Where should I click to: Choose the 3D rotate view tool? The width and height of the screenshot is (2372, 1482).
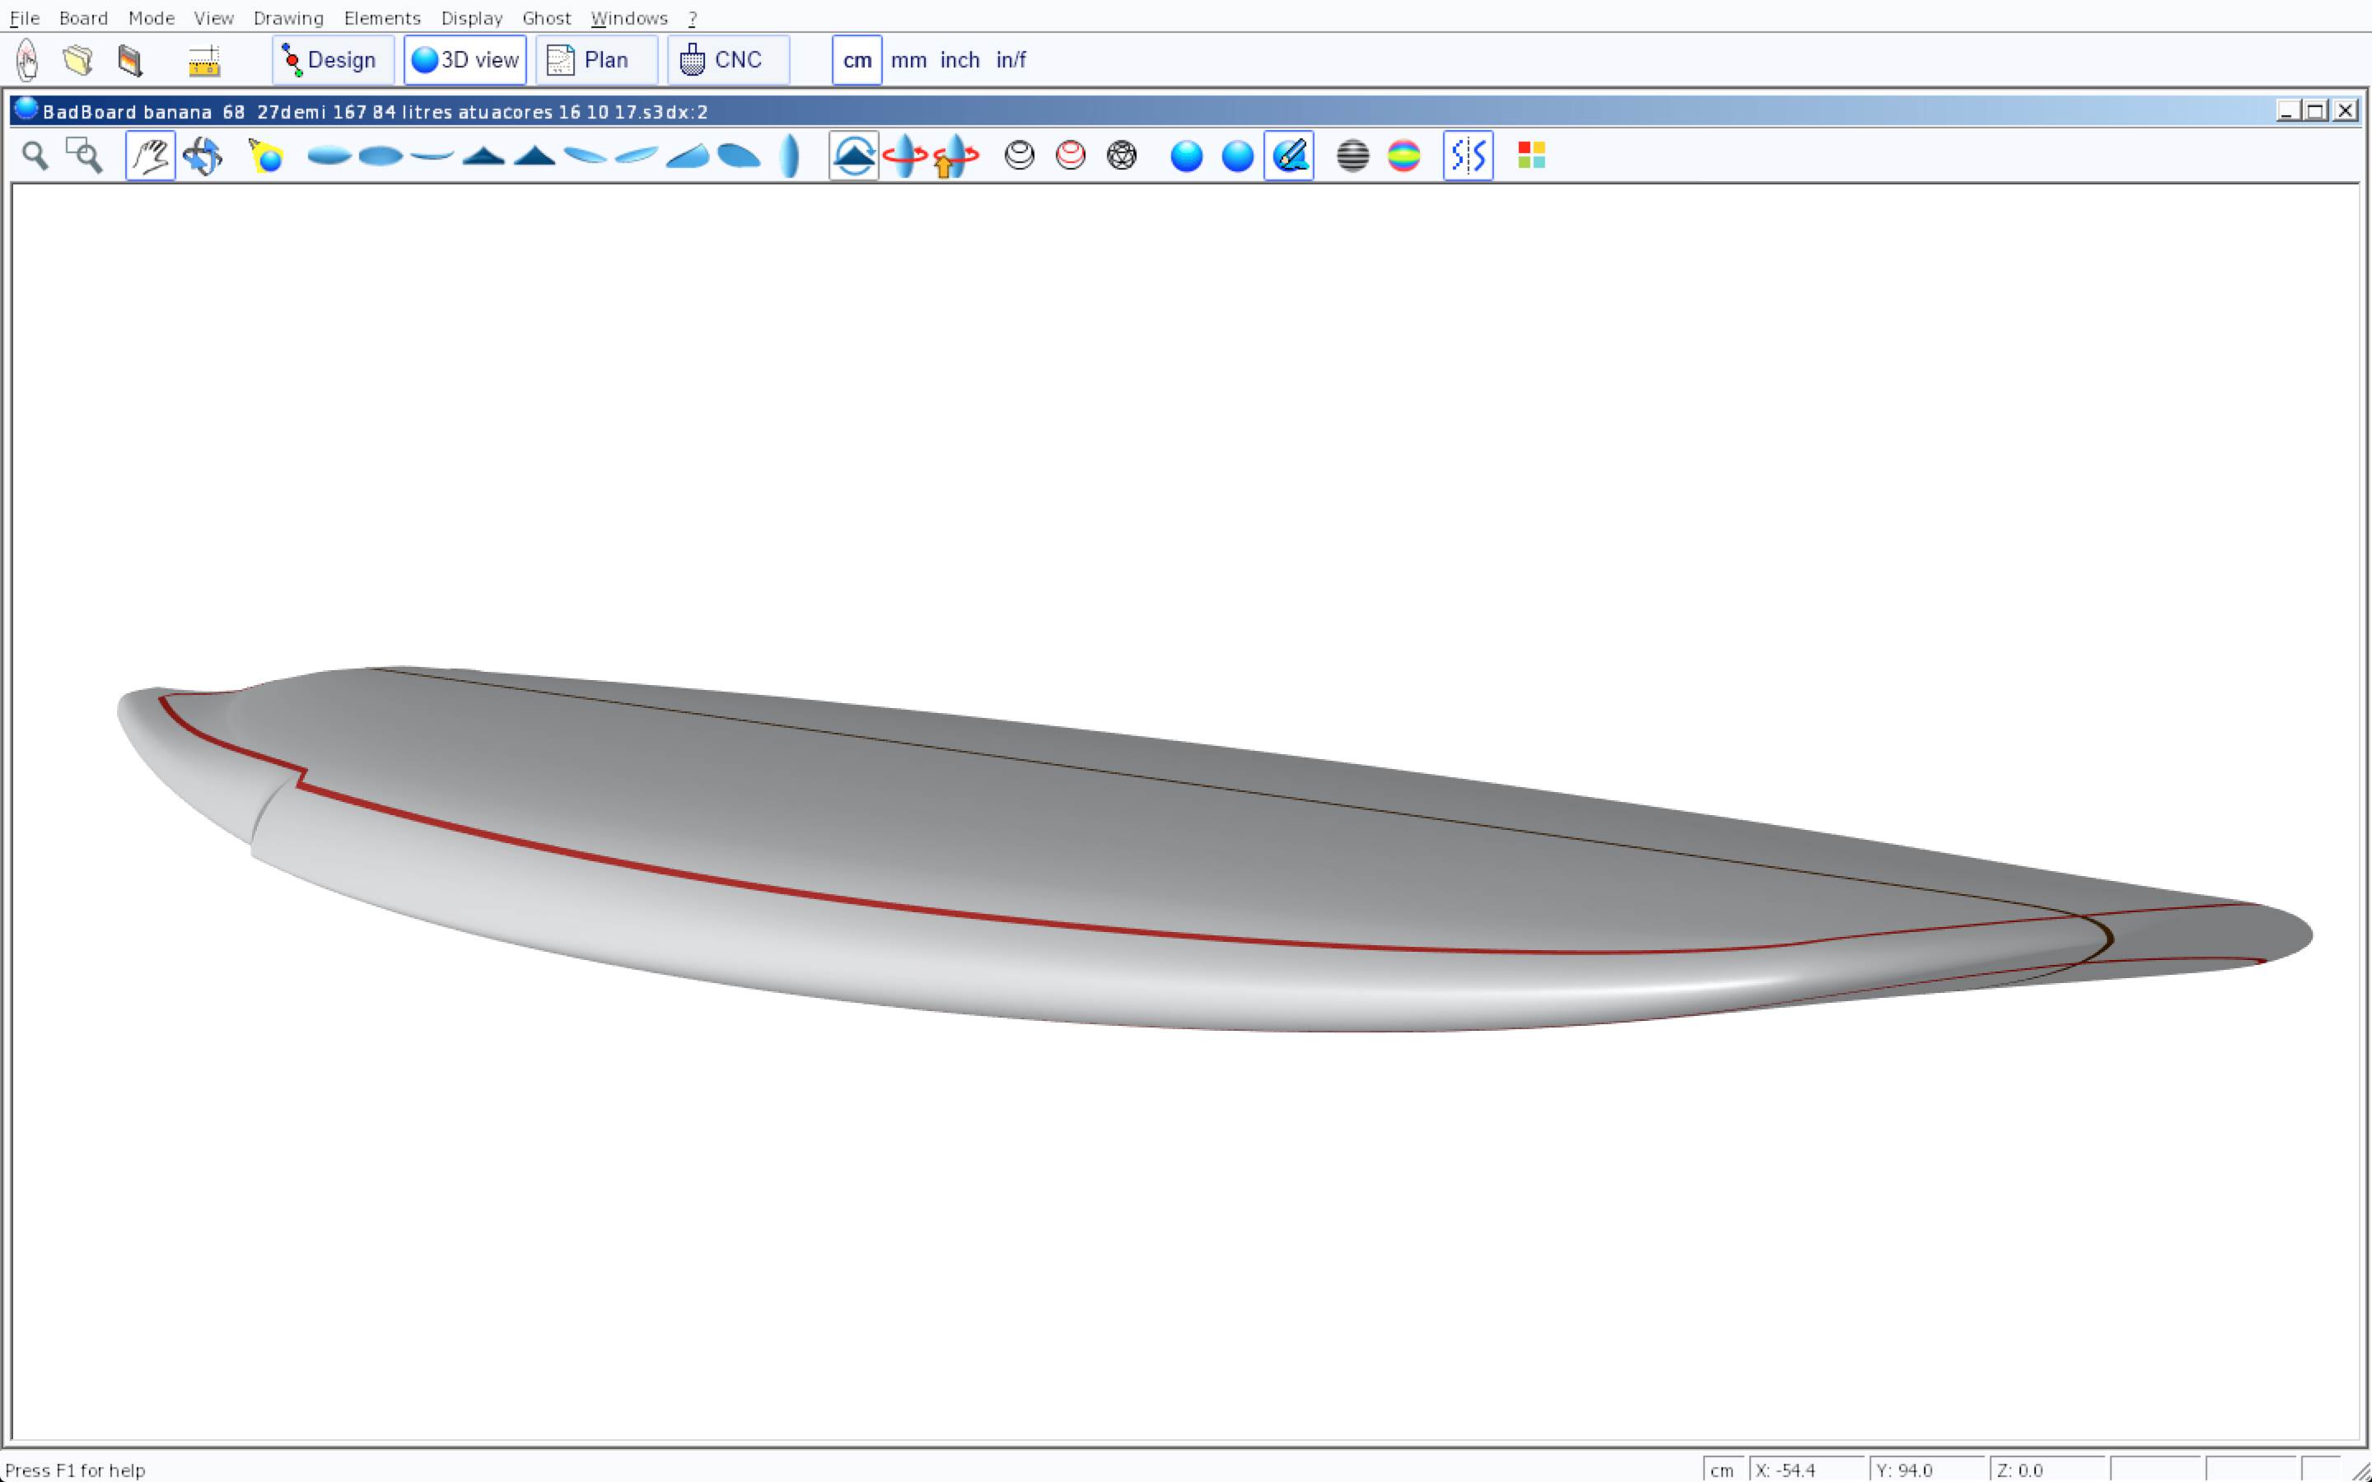click(202, 156)
